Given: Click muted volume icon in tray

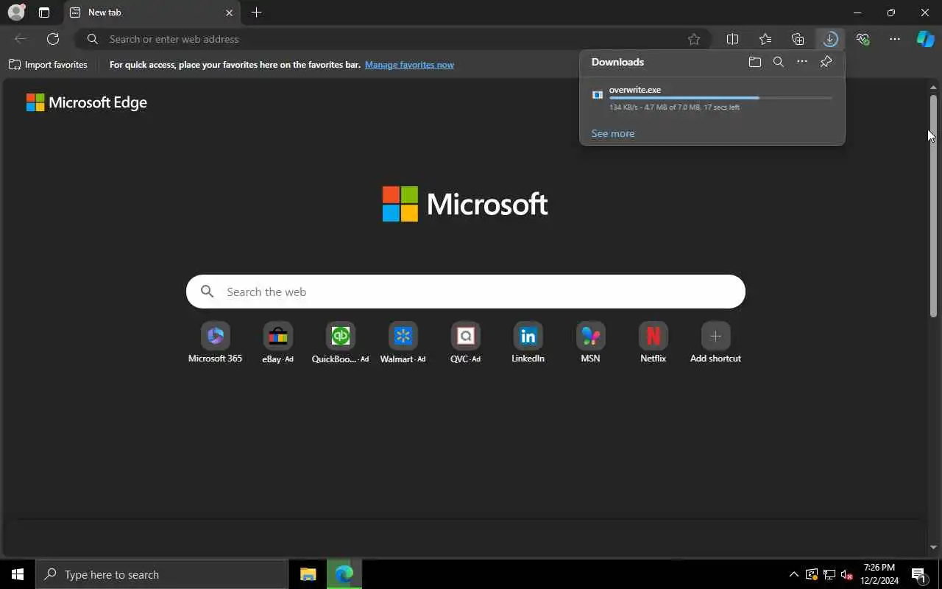Looking at the screenshot, I should pos(846,574).
